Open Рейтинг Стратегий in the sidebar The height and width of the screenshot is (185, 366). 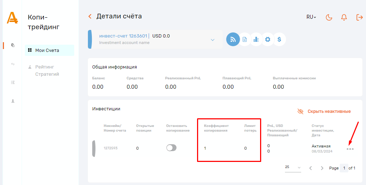pyautogui.click(x=47, y=70)
